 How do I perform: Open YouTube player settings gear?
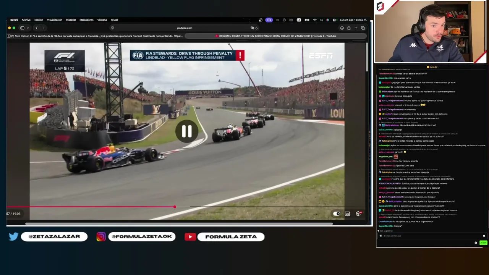(x=358, y=214)
